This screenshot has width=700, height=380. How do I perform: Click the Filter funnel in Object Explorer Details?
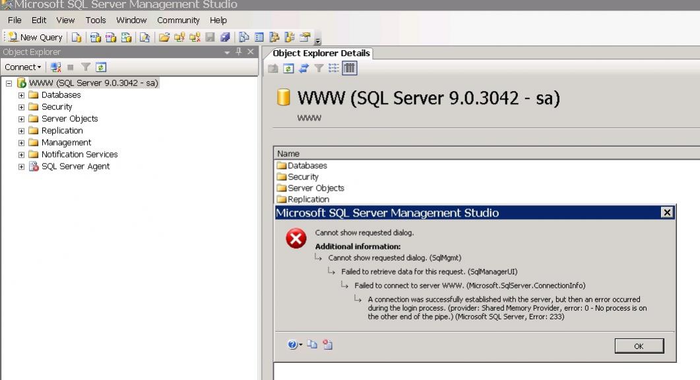(x=319, y=69)
